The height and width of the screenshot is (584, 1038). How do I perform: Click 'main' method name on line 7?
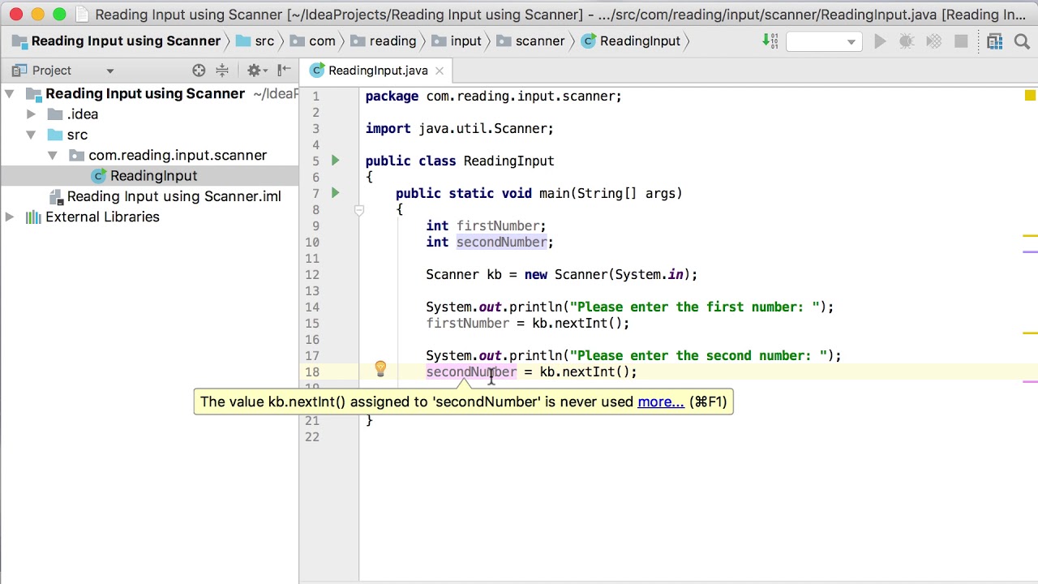(554, 193)
